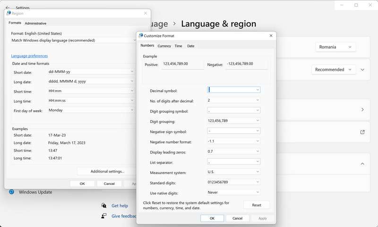378x227 pixels.
Task: Open the Language preferences link
Action: coord(29,56)
